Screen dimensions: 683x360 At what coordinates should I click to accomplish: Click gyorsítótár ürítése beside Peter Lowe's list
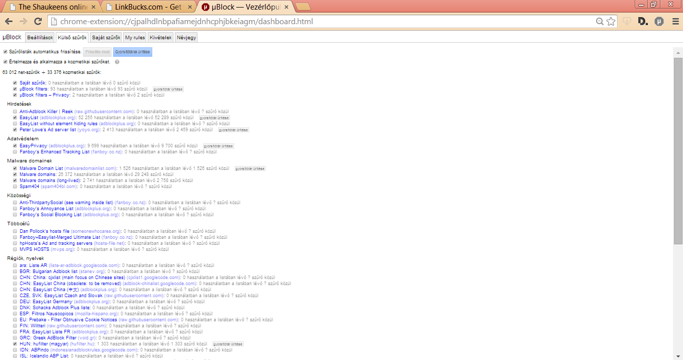234,130
